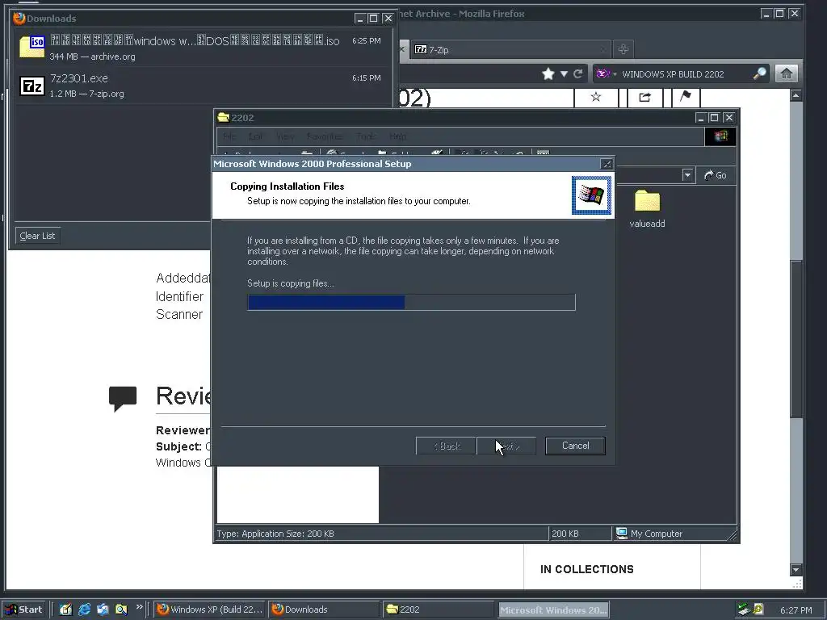Click the Yahoo search engine icon
This screenshot has width=827, height=620.
pos(602,73)
